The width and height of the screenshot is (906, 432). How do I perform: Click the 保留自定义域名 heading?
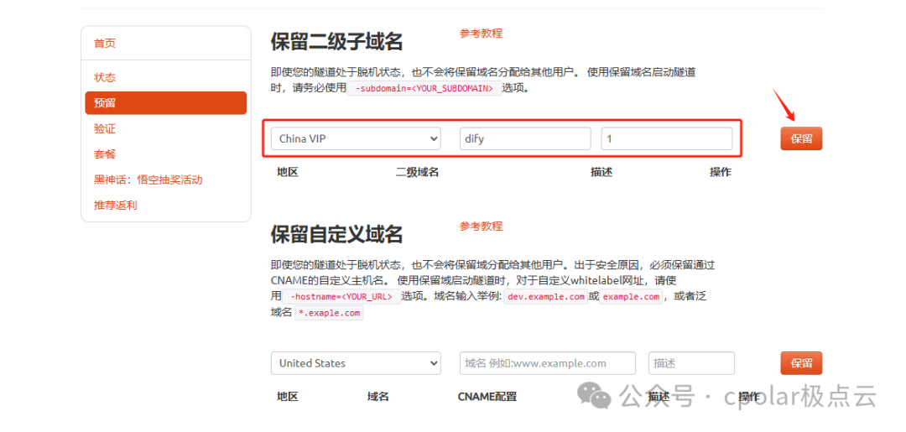(337, 235)
